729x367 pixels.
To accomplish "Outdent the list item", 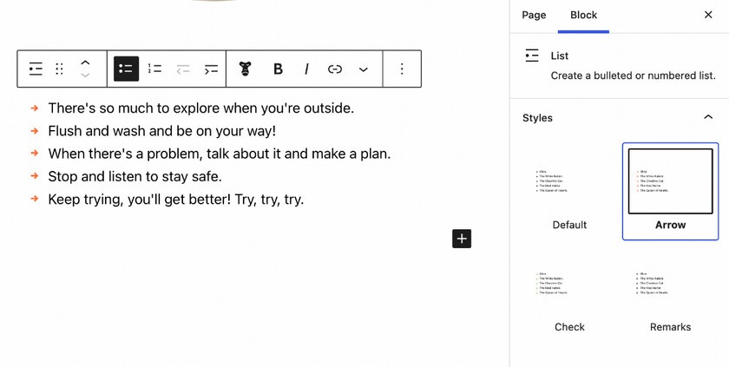I will [x=183, y=69].
